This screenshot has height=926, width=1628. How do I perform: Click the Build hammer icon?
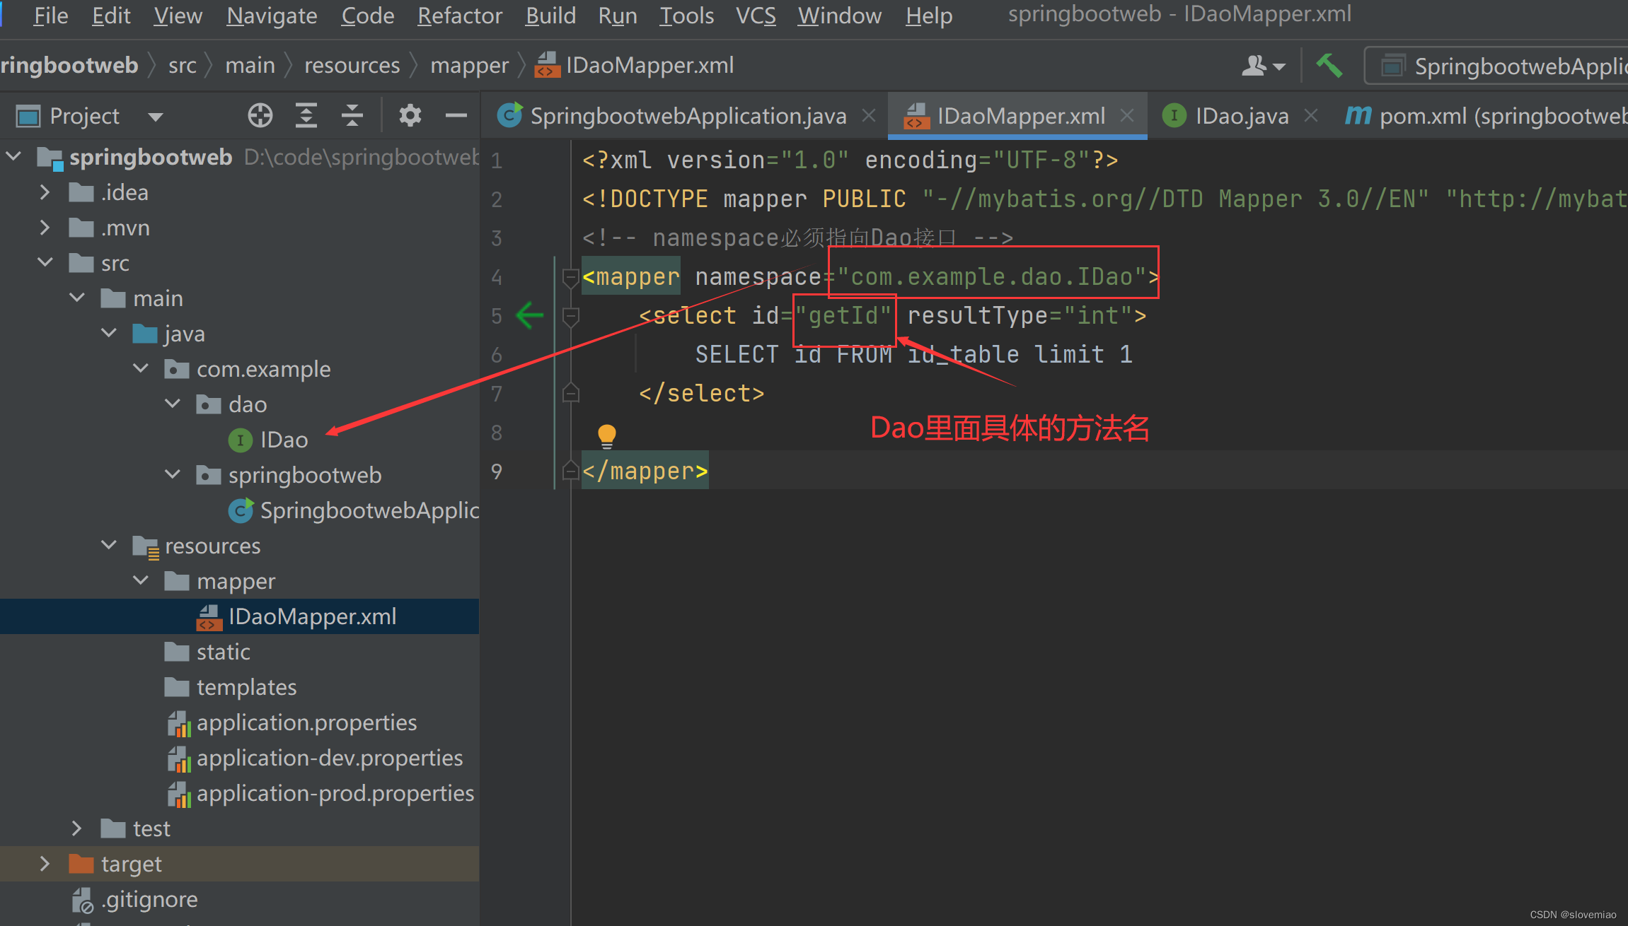click(1329, 65)
